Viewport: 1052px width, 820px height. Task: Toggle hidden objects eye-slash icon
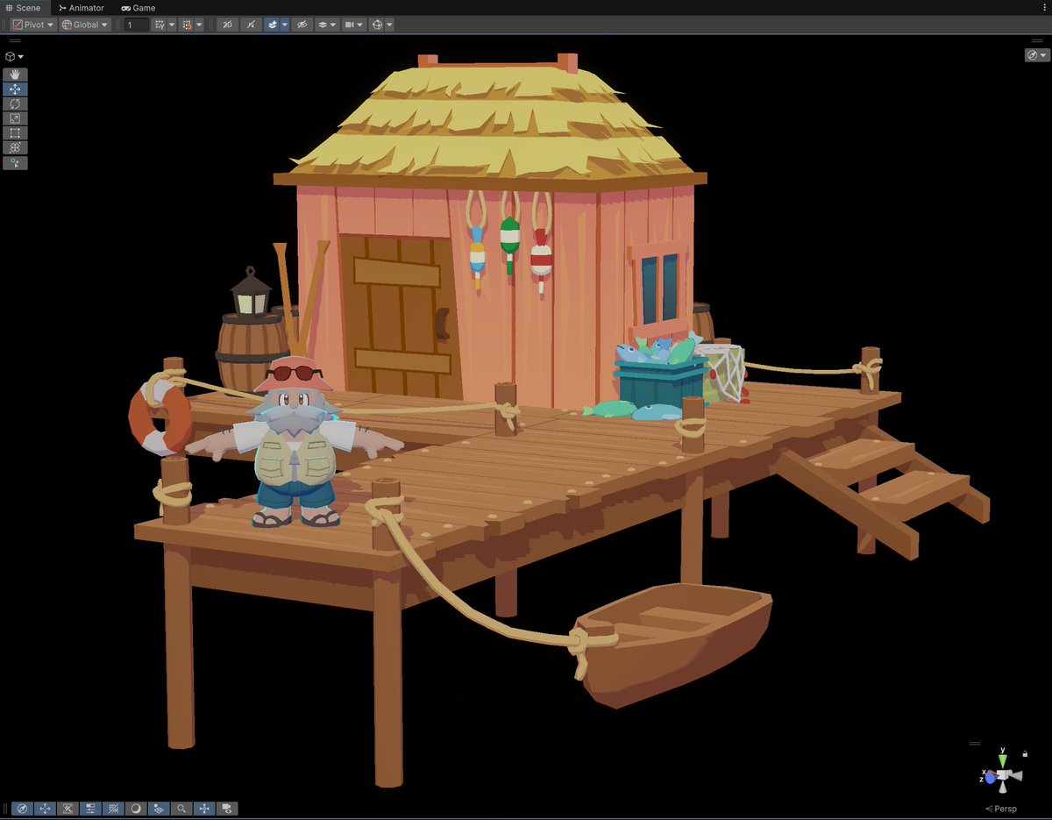point(302,25)
